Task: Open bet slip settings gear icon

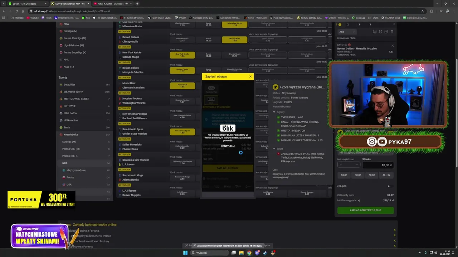Action: click(380, 32)
